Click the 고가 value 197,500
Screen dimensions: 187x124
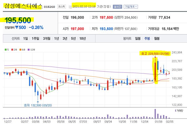(106, 17)
